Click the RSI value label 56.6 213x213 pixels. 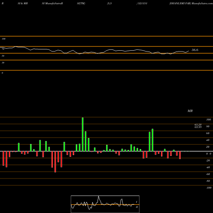click(x=195, y=50)
